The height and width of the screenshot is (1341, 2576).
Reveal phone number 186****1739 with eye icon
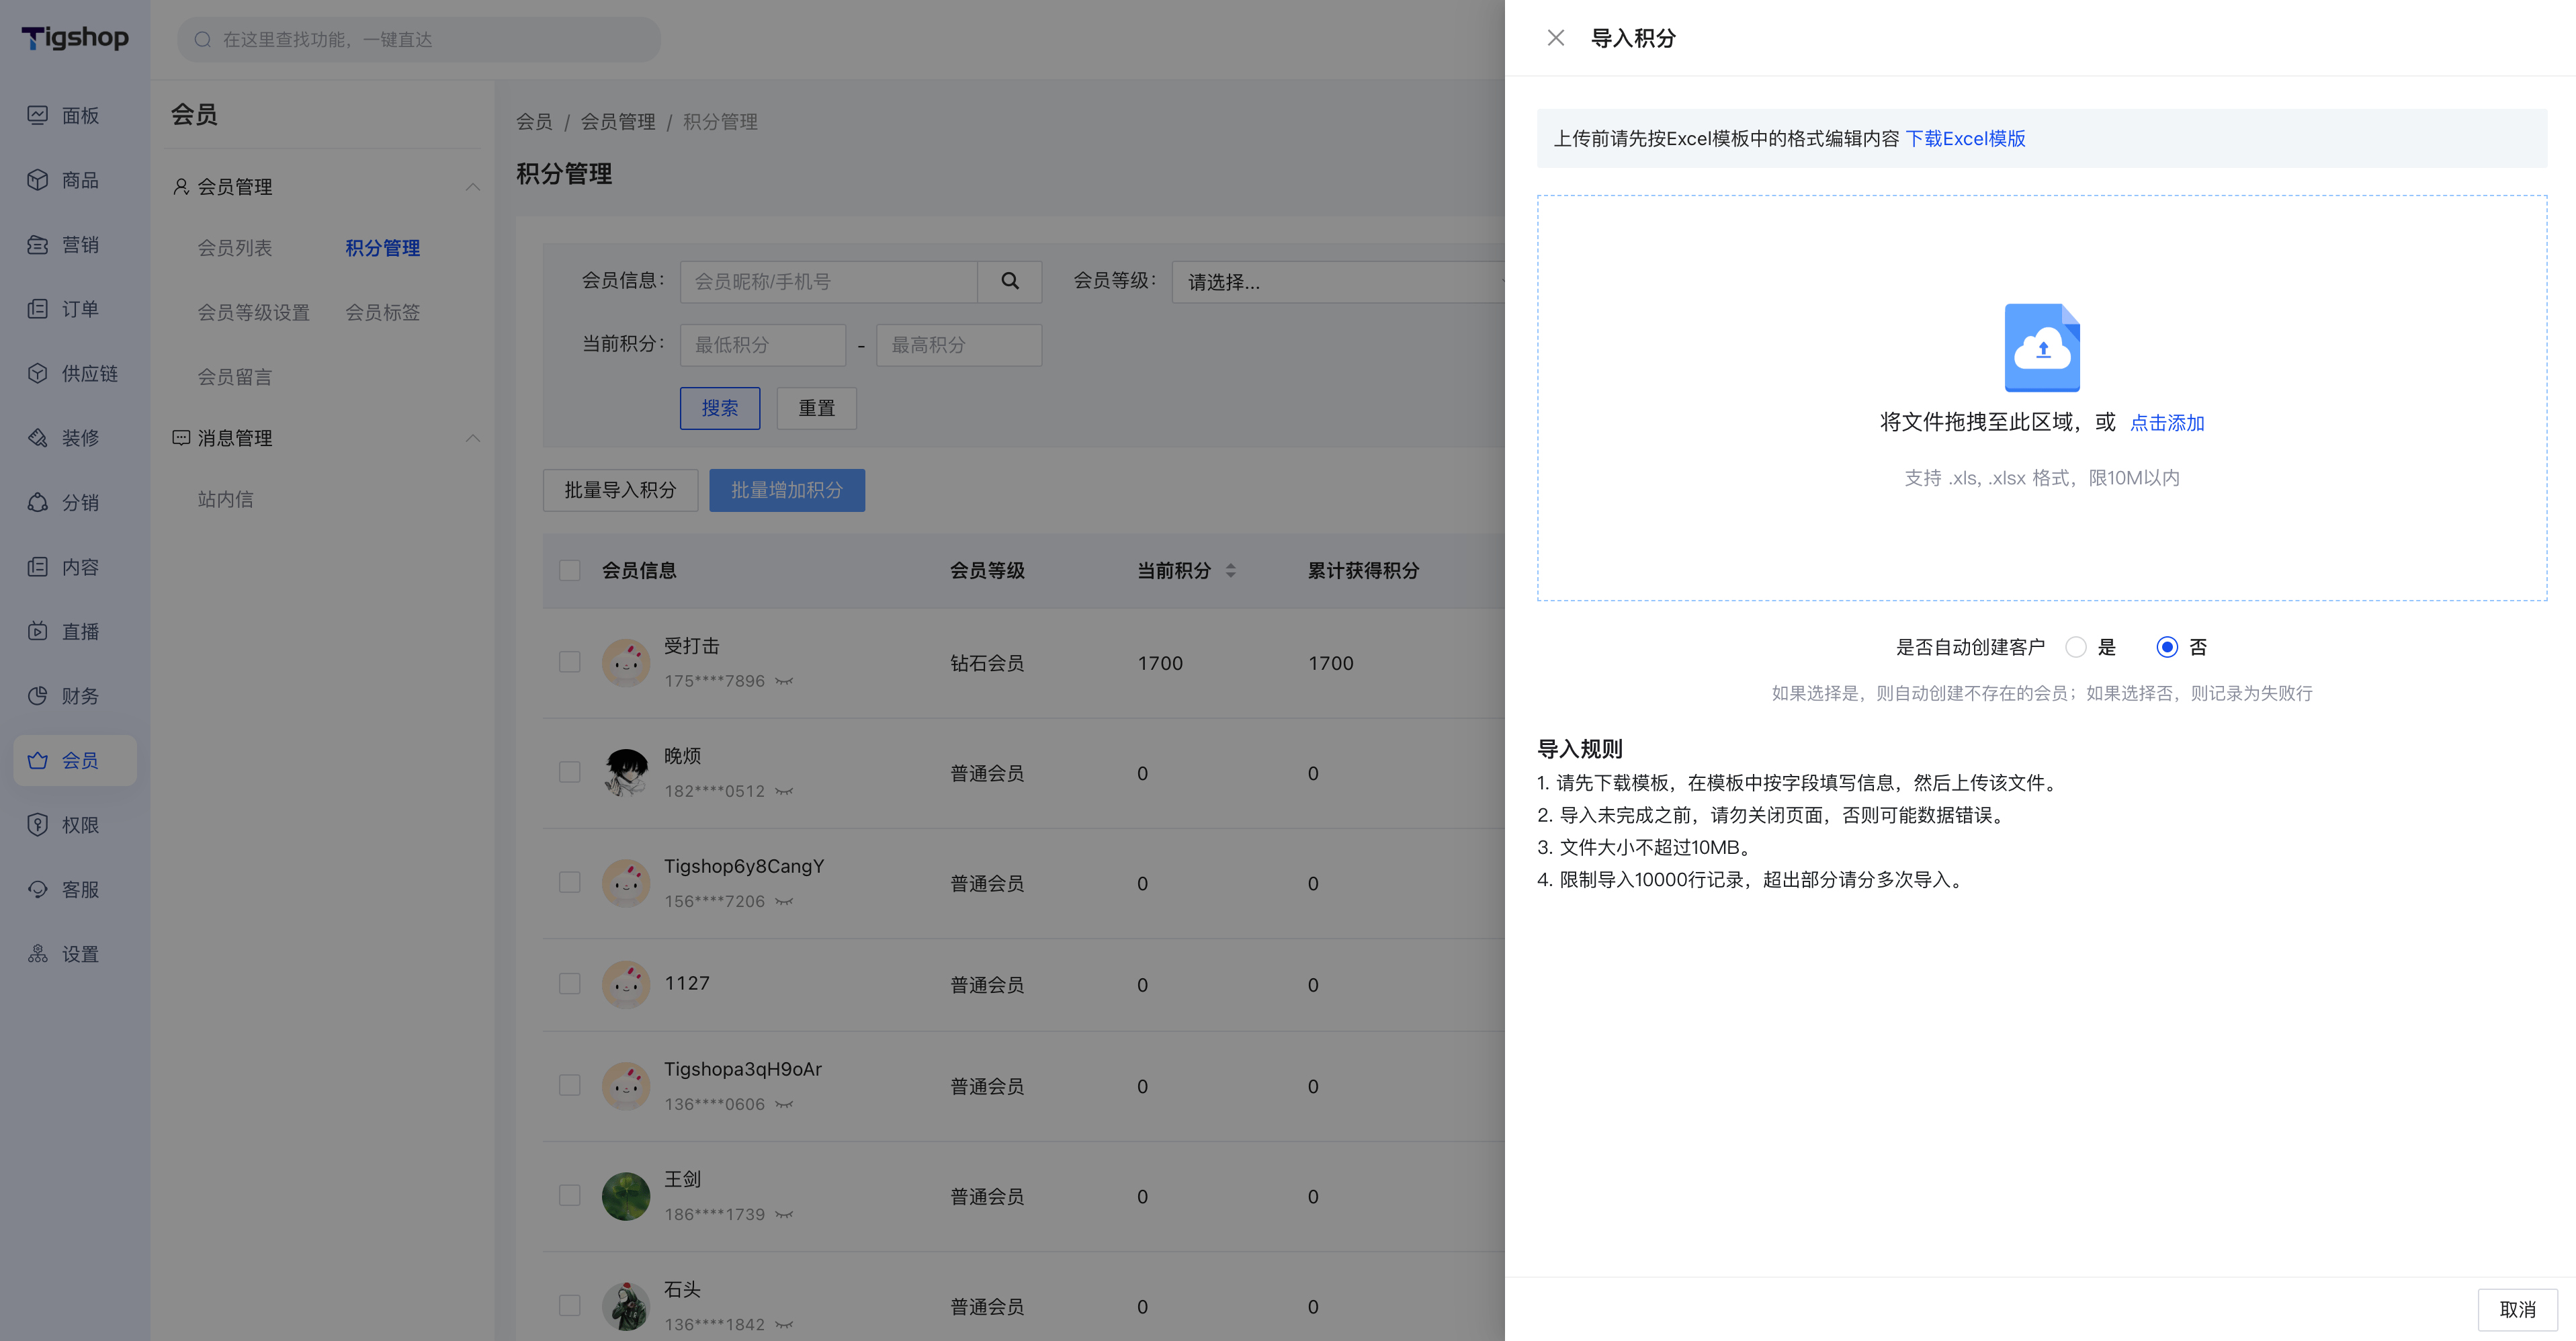point(784,1215)
